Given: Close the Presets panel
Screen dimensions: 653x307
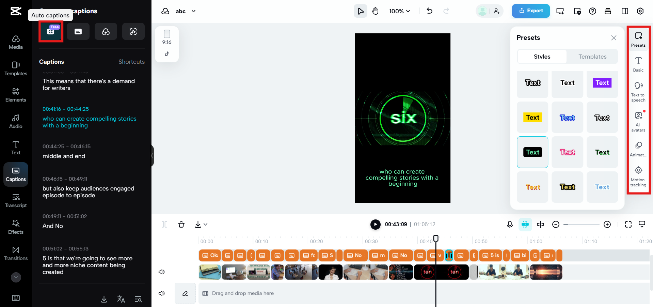Looking at the screenshot, I should tap(614, 38).
